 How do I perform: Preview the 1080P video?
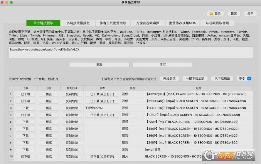[x=49, y=115]
